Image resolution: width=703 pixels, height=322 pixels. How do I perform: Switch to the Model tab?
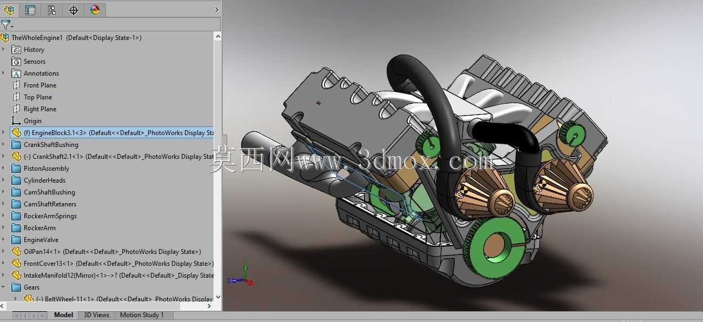tap(63, 315)
